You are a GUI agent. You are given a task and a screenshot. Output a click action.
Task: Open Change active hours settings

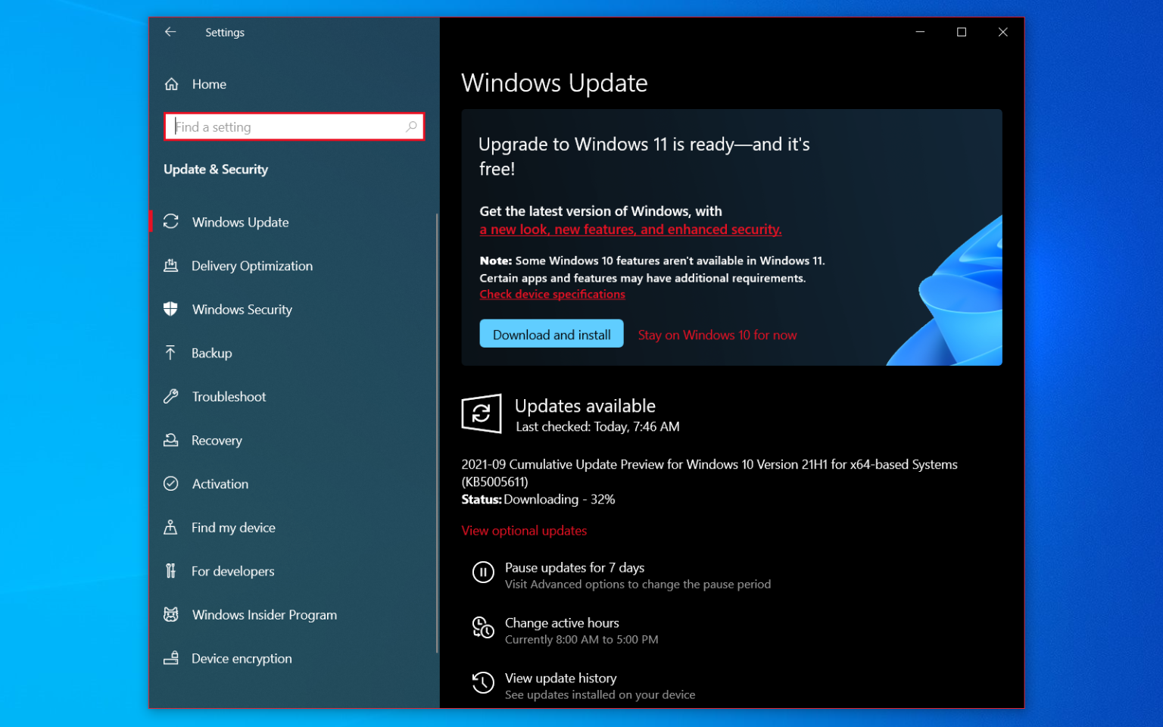pos(562,622)
